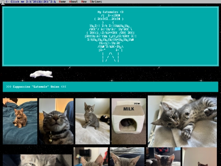
Task: Open the bottom-row photo of cat ears over grey bedding
Action: pos(127,157)
